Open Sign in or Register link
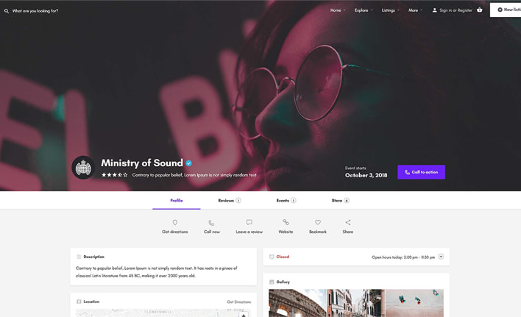This screenshot has height=317, width=521. (x=456, y=10)
